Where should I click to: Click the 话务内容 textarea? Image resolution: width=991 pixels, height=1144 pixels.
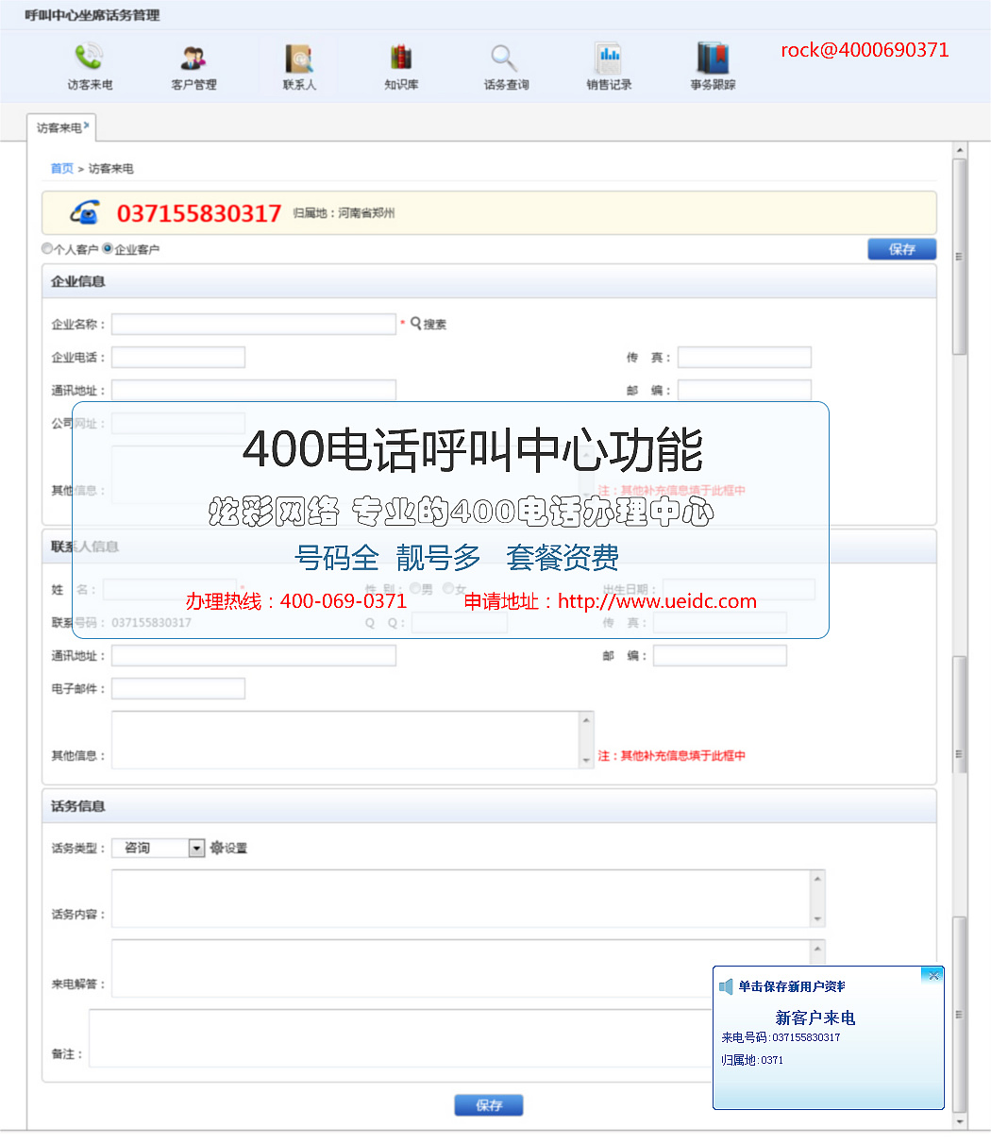click(x=461, y=899)
